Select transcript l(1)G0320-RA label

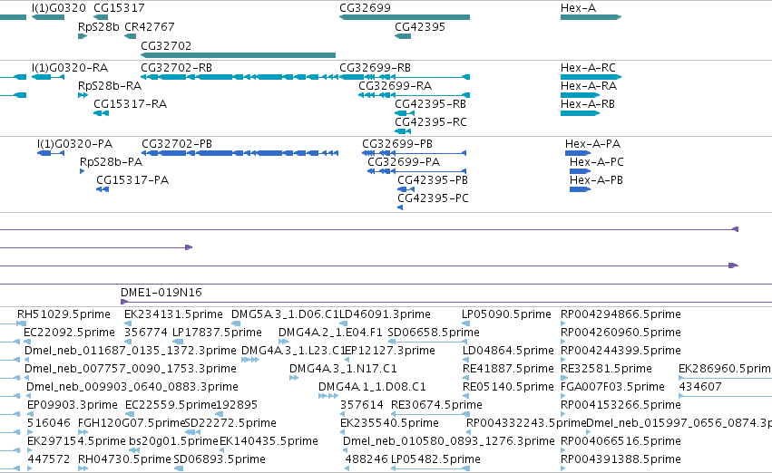[x=70, y=67]
